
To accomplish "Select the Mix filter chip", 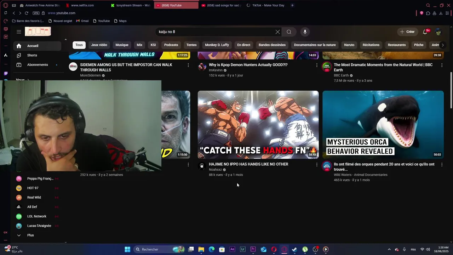I will [x=139, y=45].
